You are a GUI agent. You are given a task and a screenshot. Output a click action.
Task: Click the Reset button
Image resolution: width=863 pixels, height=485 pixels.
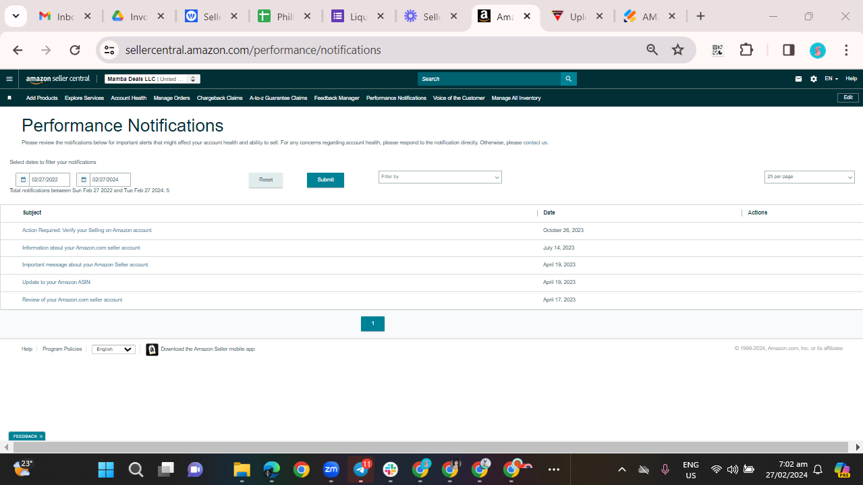click(266, 180)
